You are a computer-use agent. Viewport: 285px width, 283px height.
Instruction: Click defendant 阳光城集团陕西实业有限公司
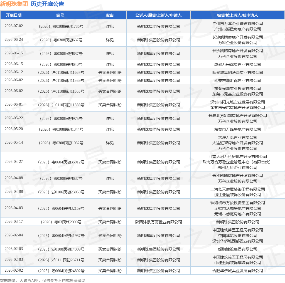point(238,72)
